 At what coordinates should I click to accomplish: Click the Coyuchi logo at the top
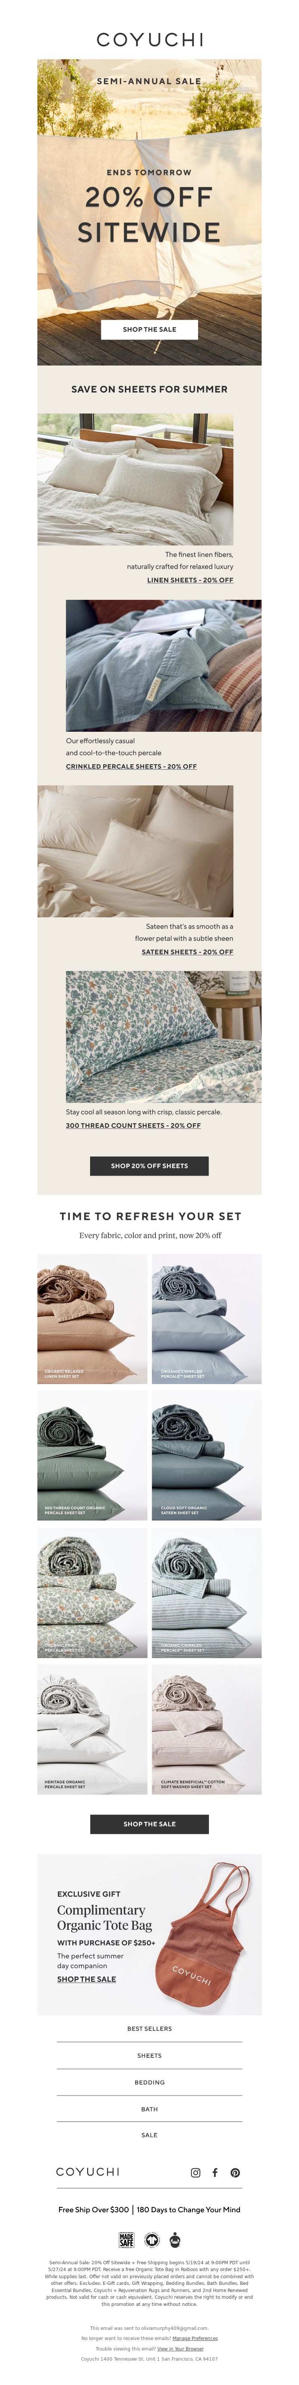149,40
